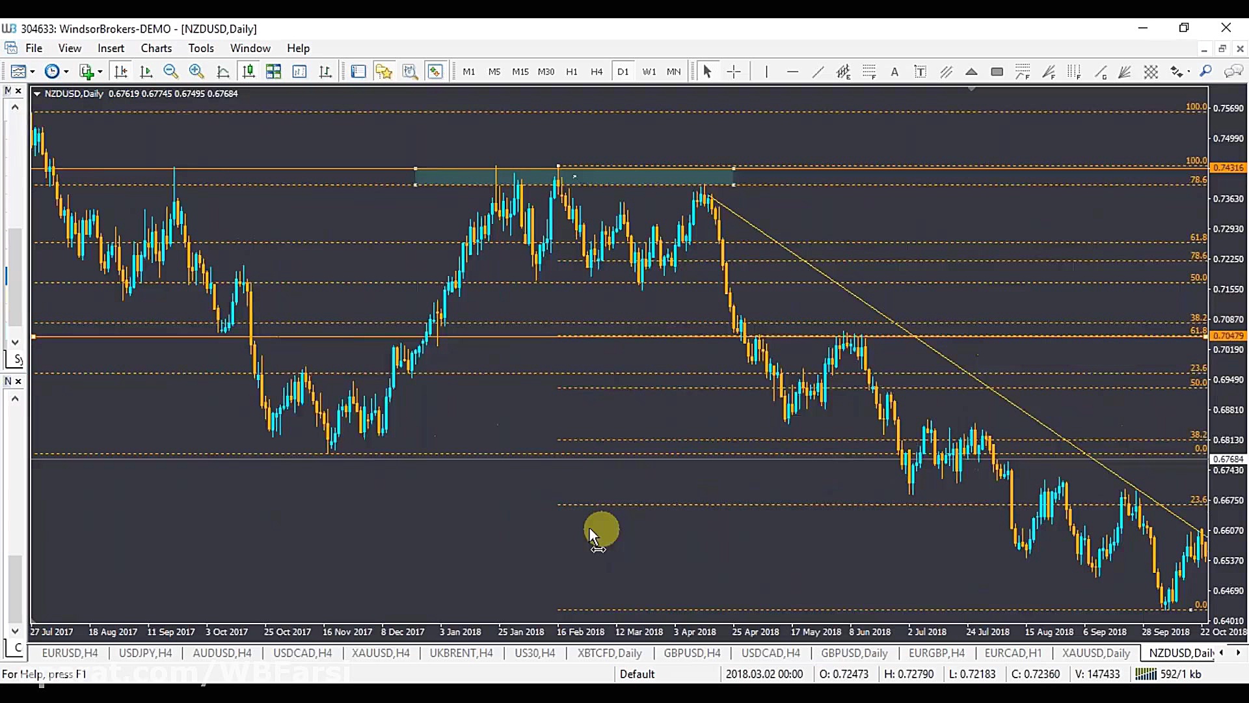Open the EURUSD,H4 chart tab

coord(70,653)
